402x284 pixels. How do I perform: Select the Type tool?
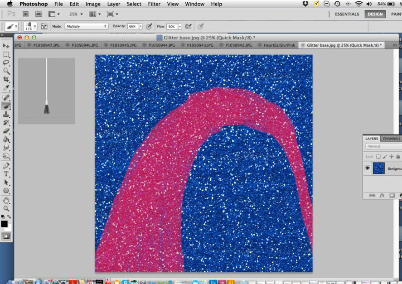click(6, 174)
